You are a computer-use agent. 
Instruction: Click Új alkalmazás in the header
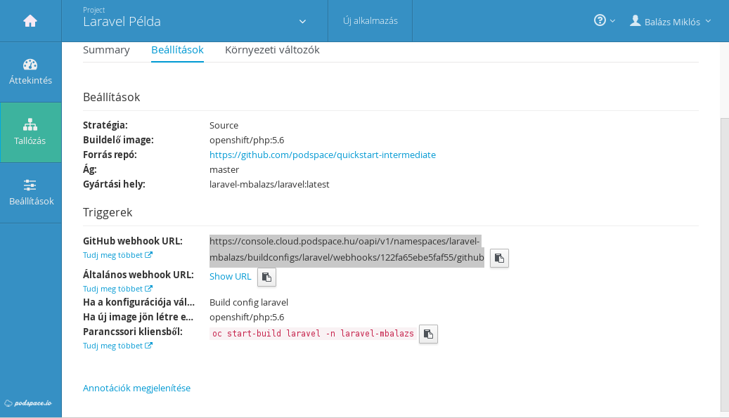coord(370,21)
